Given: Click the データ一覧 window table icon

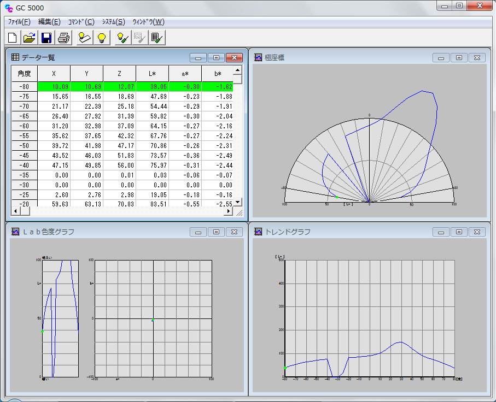Looking at the screenshot, I should pyautogui.click(x=15, y=57).
